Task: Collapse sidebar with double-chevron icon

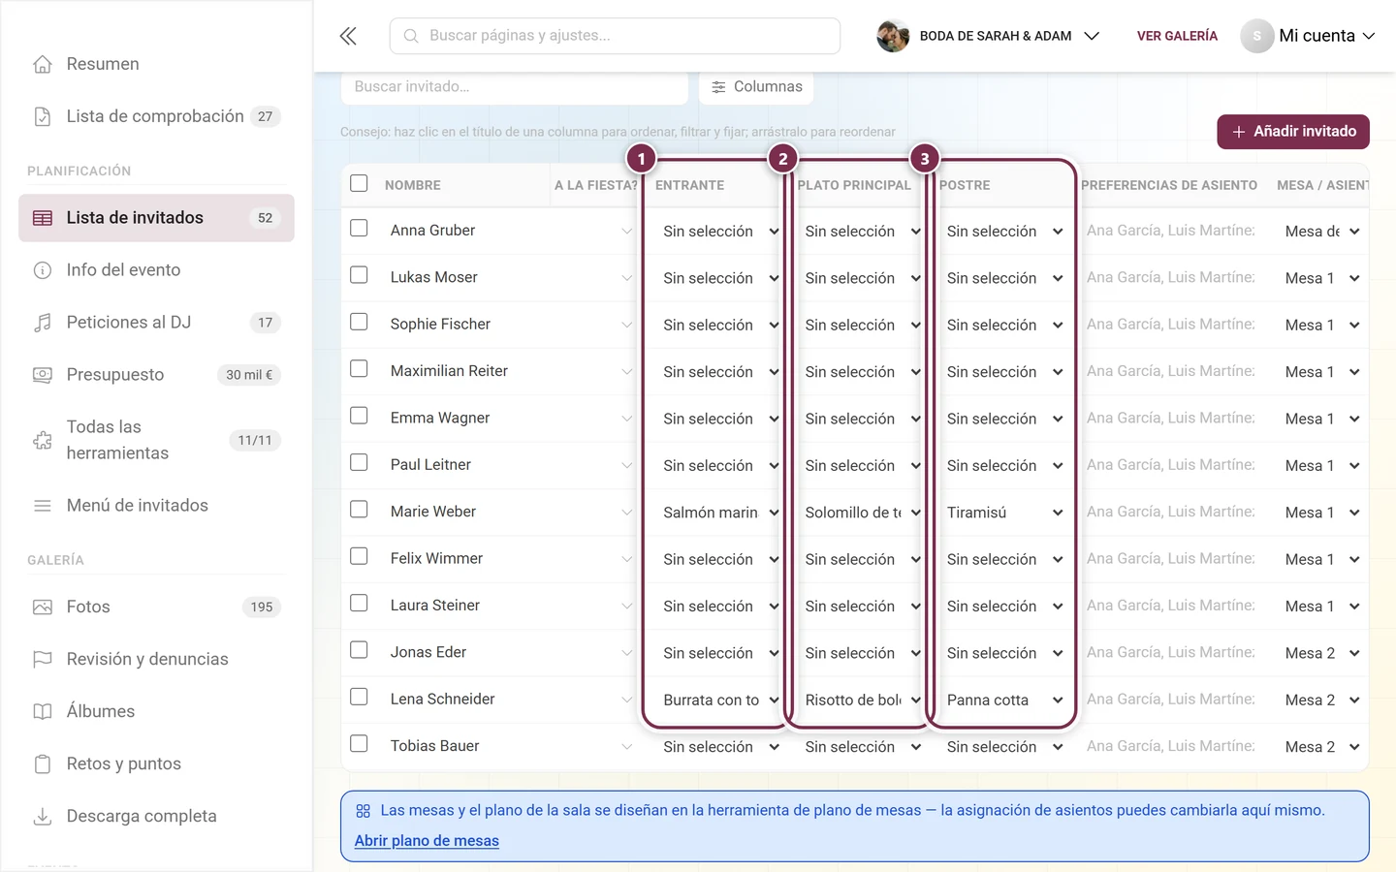Action: [x=348, y=36]
